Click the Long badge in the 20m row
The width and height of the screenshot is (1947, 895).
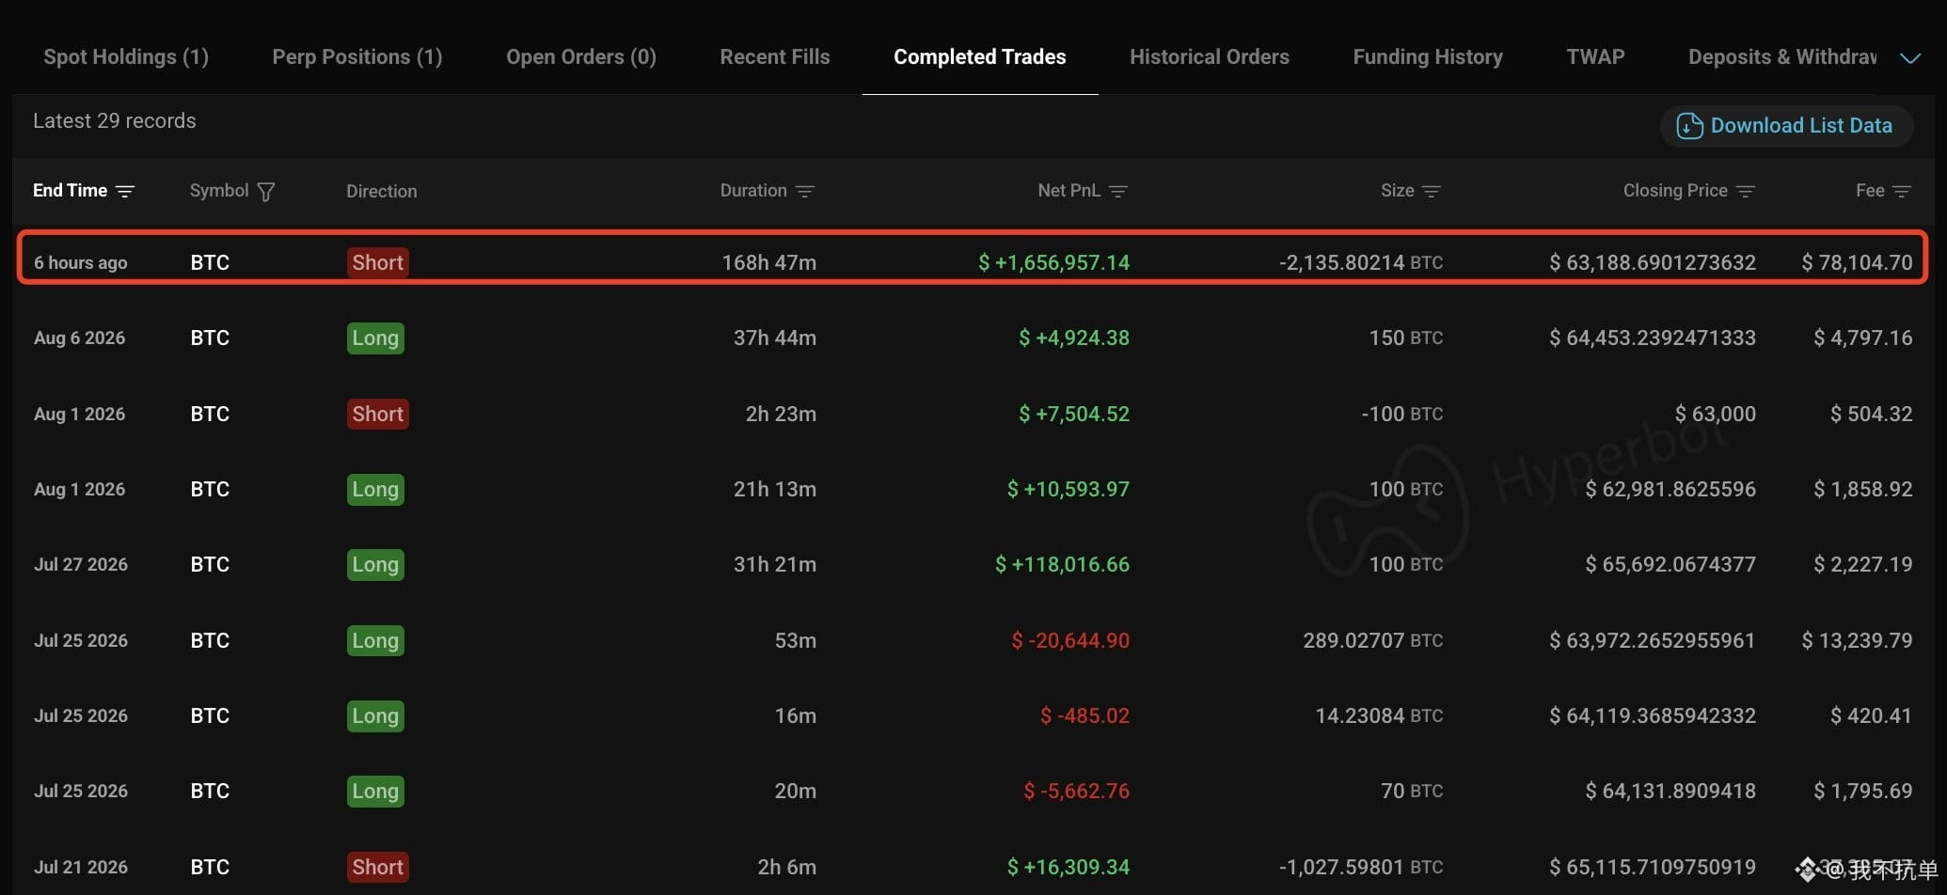[x=375, y=791]
